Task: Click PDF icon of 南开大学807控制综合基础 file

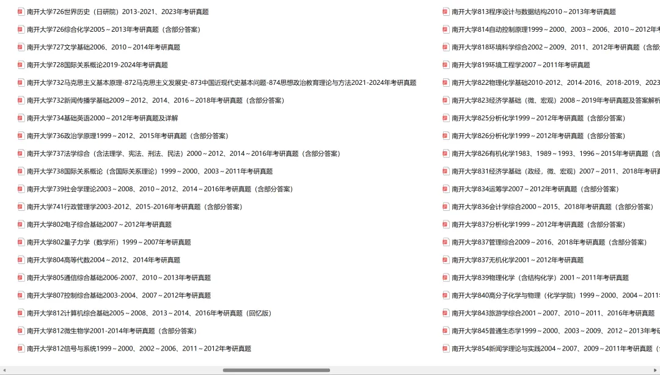Action: (21, 295)
